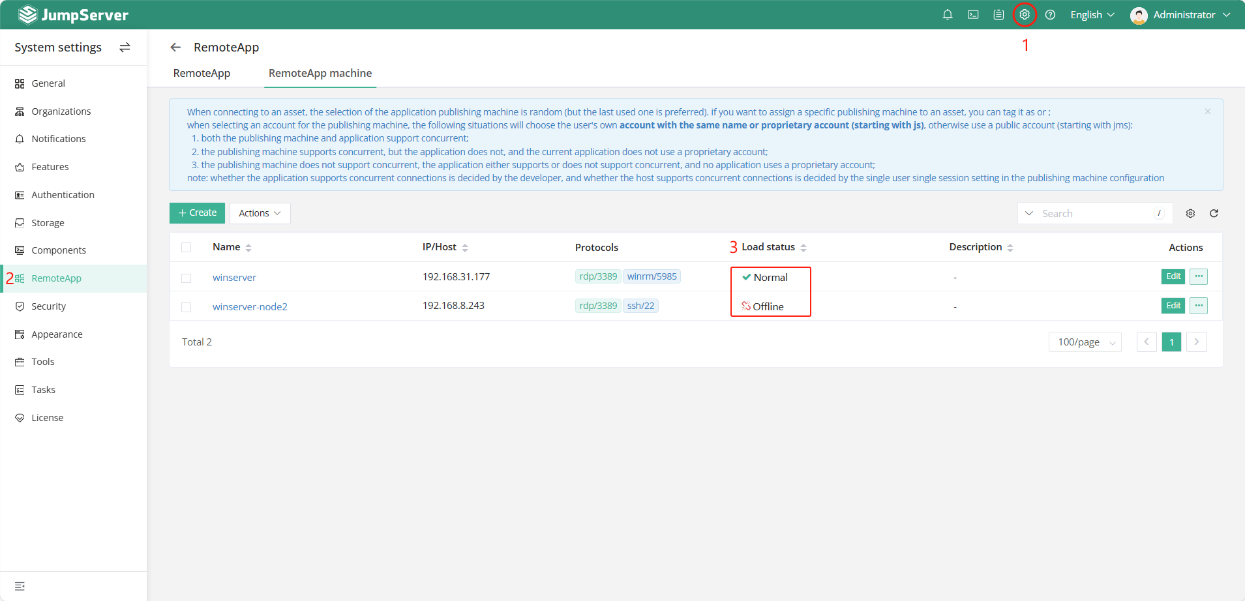Screen dimensions: 1245x601
Task: Focus the Search input field
Action: (x=1096, y=213)
